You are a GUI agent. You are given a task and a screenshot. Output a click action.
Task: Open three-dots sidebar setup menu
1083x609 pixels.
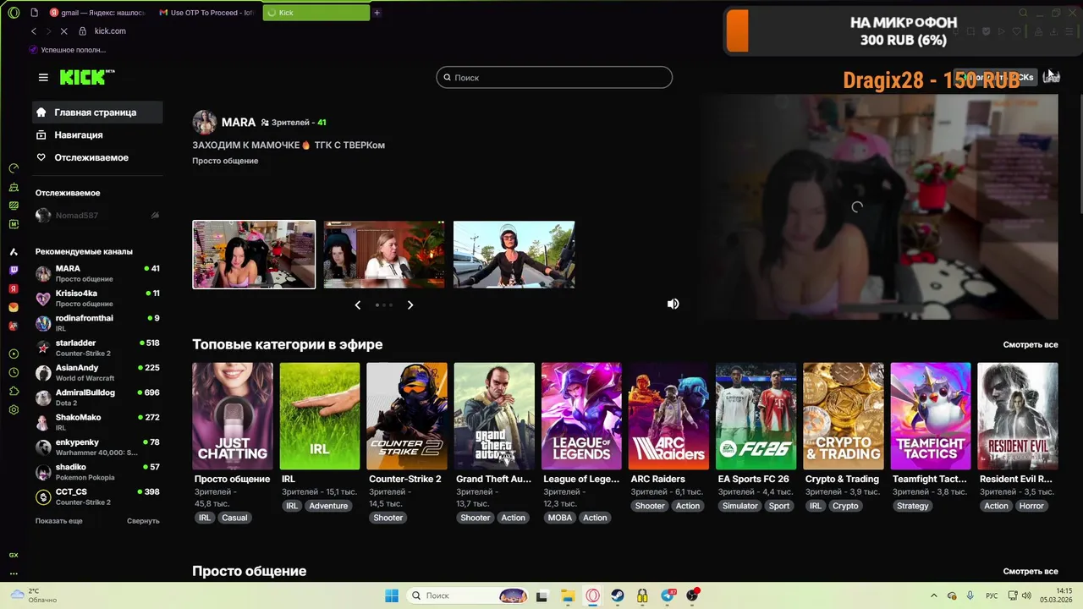(x=14, y=573)
